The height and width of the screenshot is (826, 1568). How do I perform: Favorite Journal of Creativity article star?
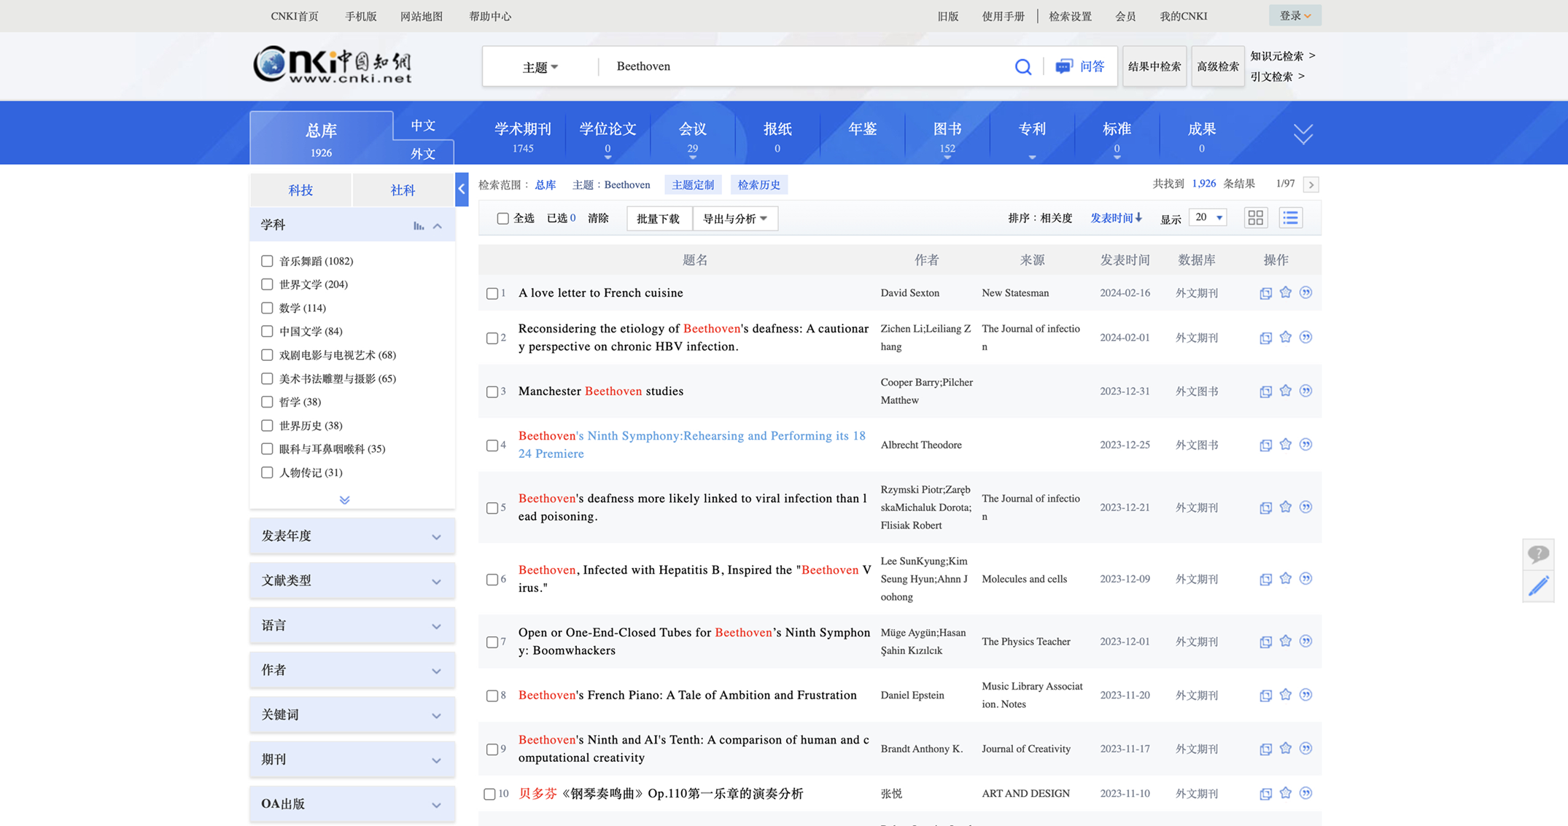(1286, 748)
